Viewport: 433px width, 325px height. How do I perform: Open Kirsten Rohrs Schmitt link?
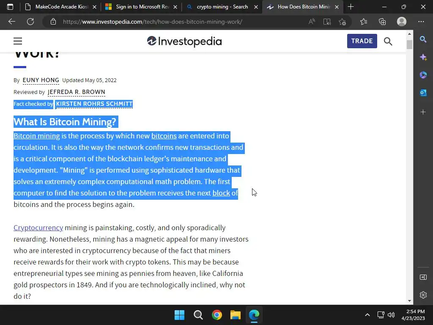point(94,104)
